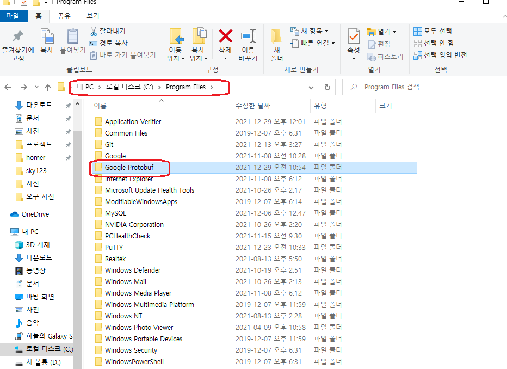Click the Copy icon in the clipboard group
507x369 pixels.
(x=47, y=36)
